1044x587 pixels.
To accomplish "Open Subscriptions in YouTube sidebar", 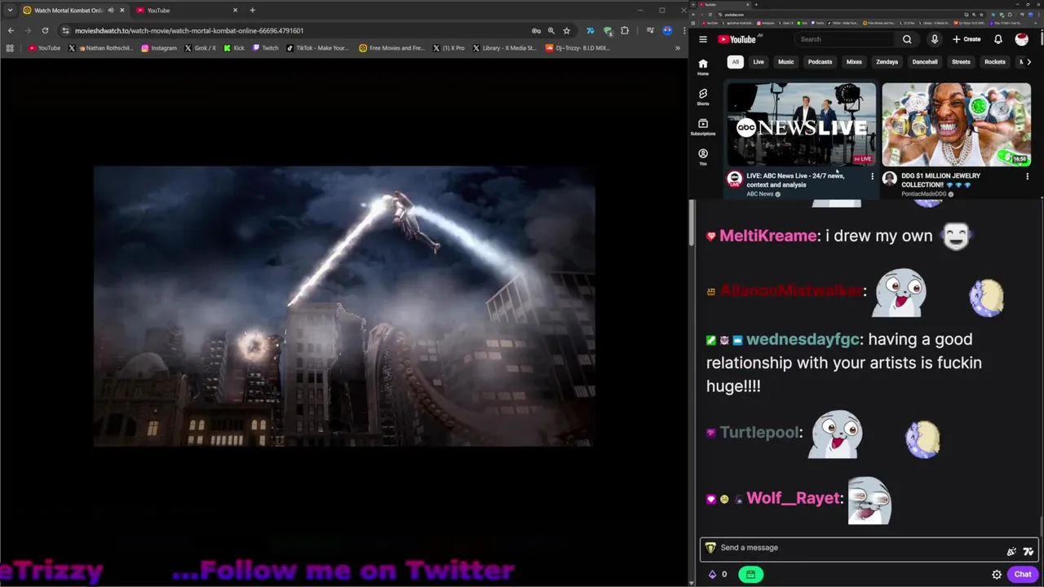I will tap(703, 127).
